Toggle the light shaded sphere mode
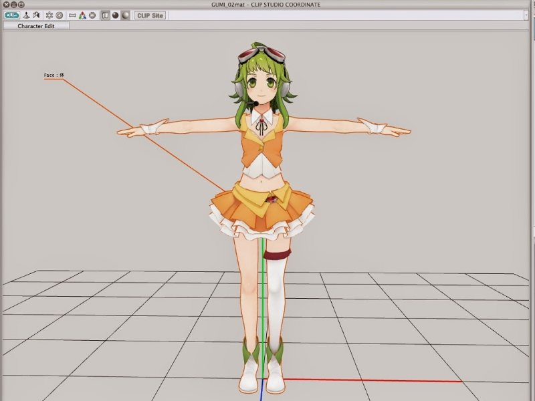This screenshot has height=401, width=535. tap(125, 15)
